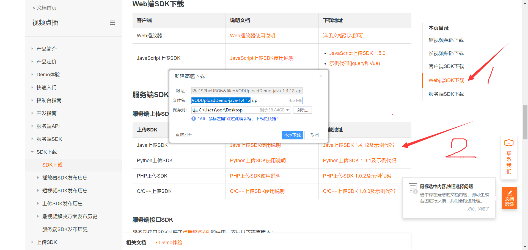528x250 pixels.
Task: Open the save location dropdown
Action: tap(288, 110)
